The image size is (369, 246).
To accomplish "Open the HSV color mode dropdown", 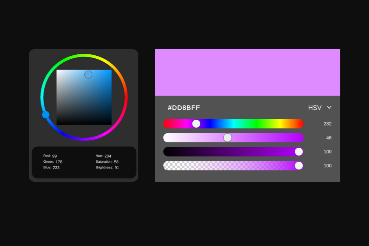I will point(320,108).
